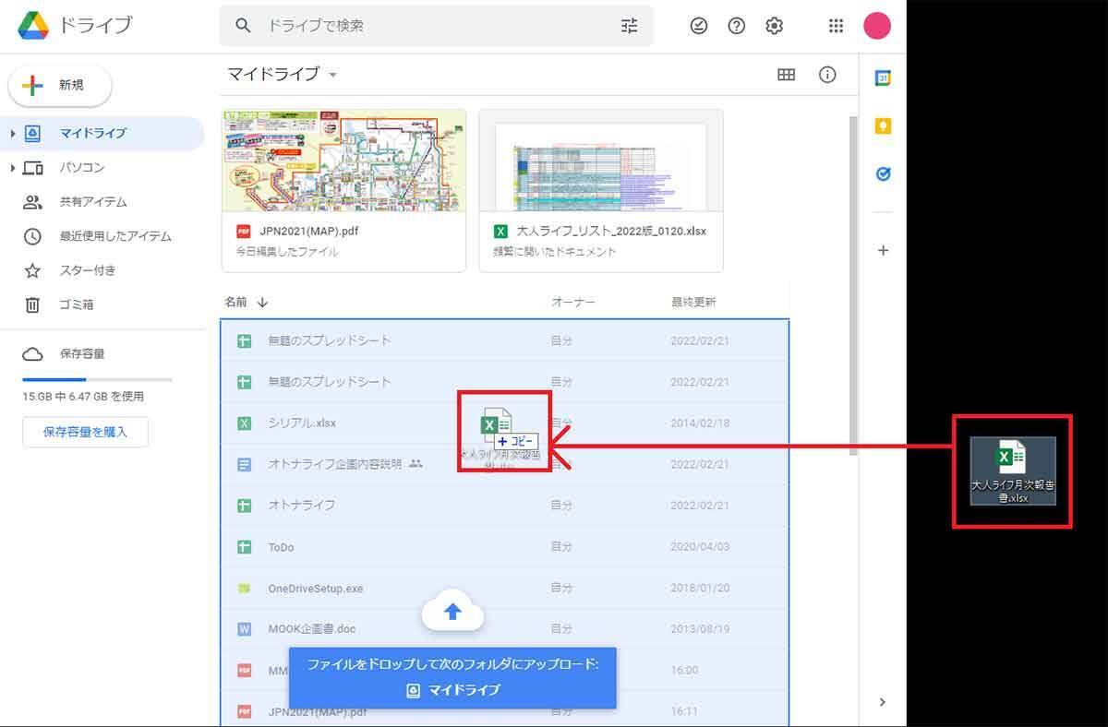Open ゴミ箱 in the sidebar
This screenshot has width=1108, height=727.
76,304
